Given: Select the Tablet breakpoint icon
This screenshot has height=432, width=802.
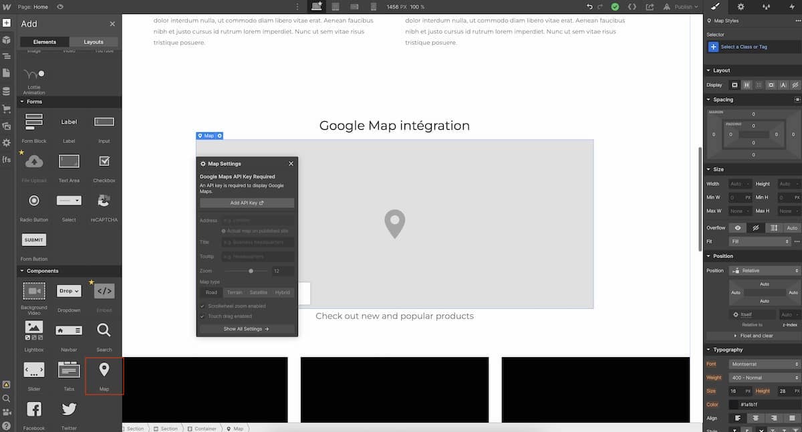Looking at the screenshot, I should [336, 7].
